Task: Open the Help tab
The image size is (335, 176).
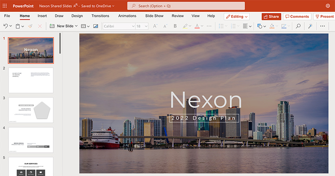Action: [x=211, y=16]
